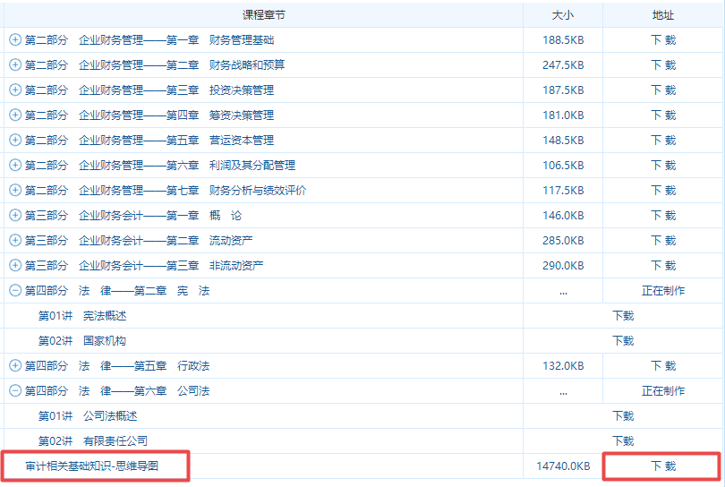Download 企业财务会计 第一章 概论 file
This screenshot has height=487, width=725.
[663, 216]
